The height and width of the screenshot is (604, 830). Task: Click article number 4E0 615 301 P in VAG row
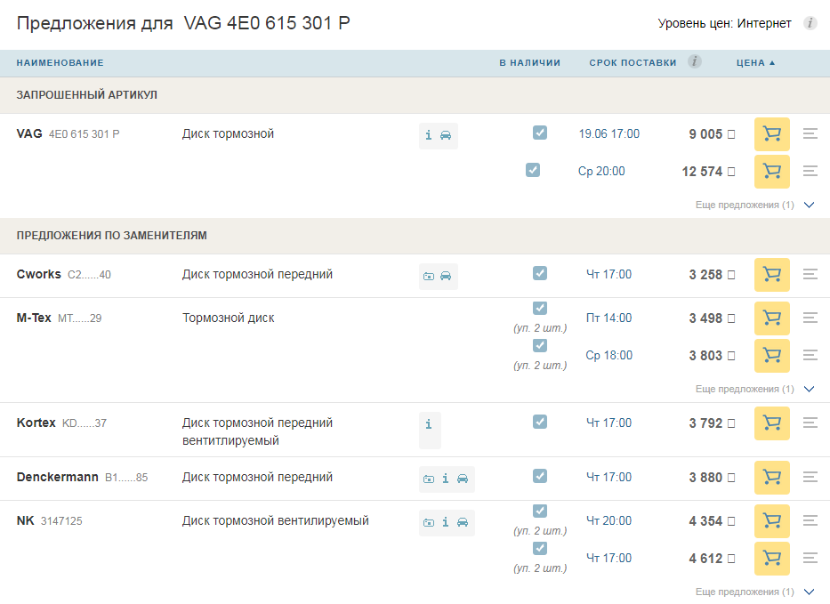tap(85, 134)
